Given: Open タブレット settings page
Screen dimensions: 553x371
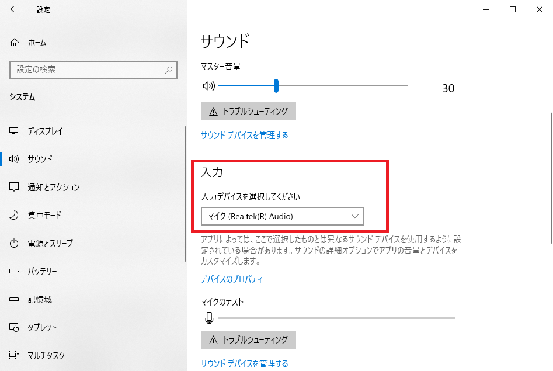Looking at the screenshot, I should (42, 327).
